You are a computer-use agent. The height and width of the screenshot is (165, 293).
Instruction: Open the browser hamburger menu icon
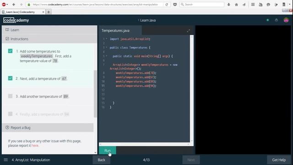click(x=253, y=4)
